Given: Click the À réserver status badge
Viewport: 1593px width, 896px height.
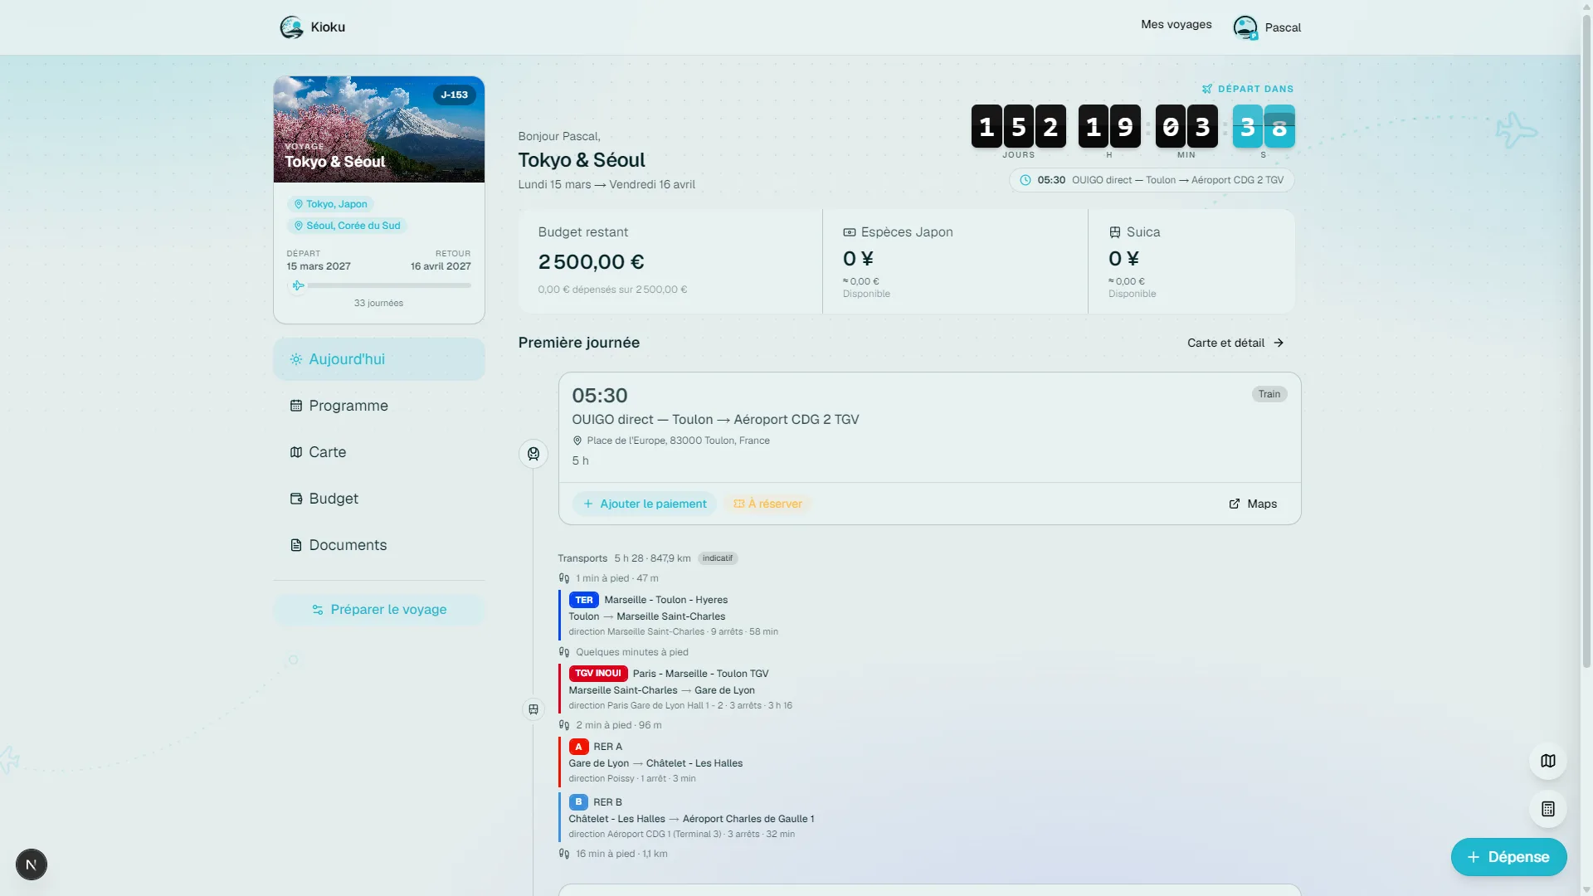Looking at the screenshot, I should click(767, 504).
